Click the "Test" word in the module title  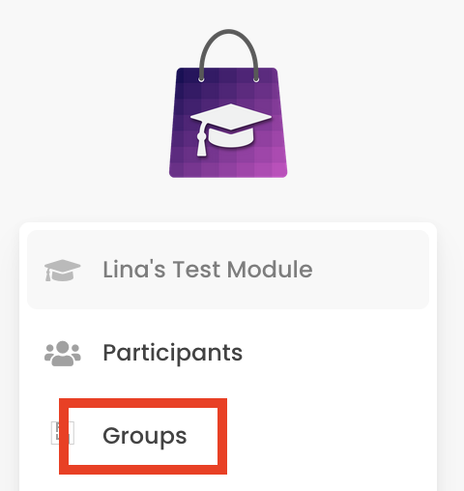click(196, 270)
